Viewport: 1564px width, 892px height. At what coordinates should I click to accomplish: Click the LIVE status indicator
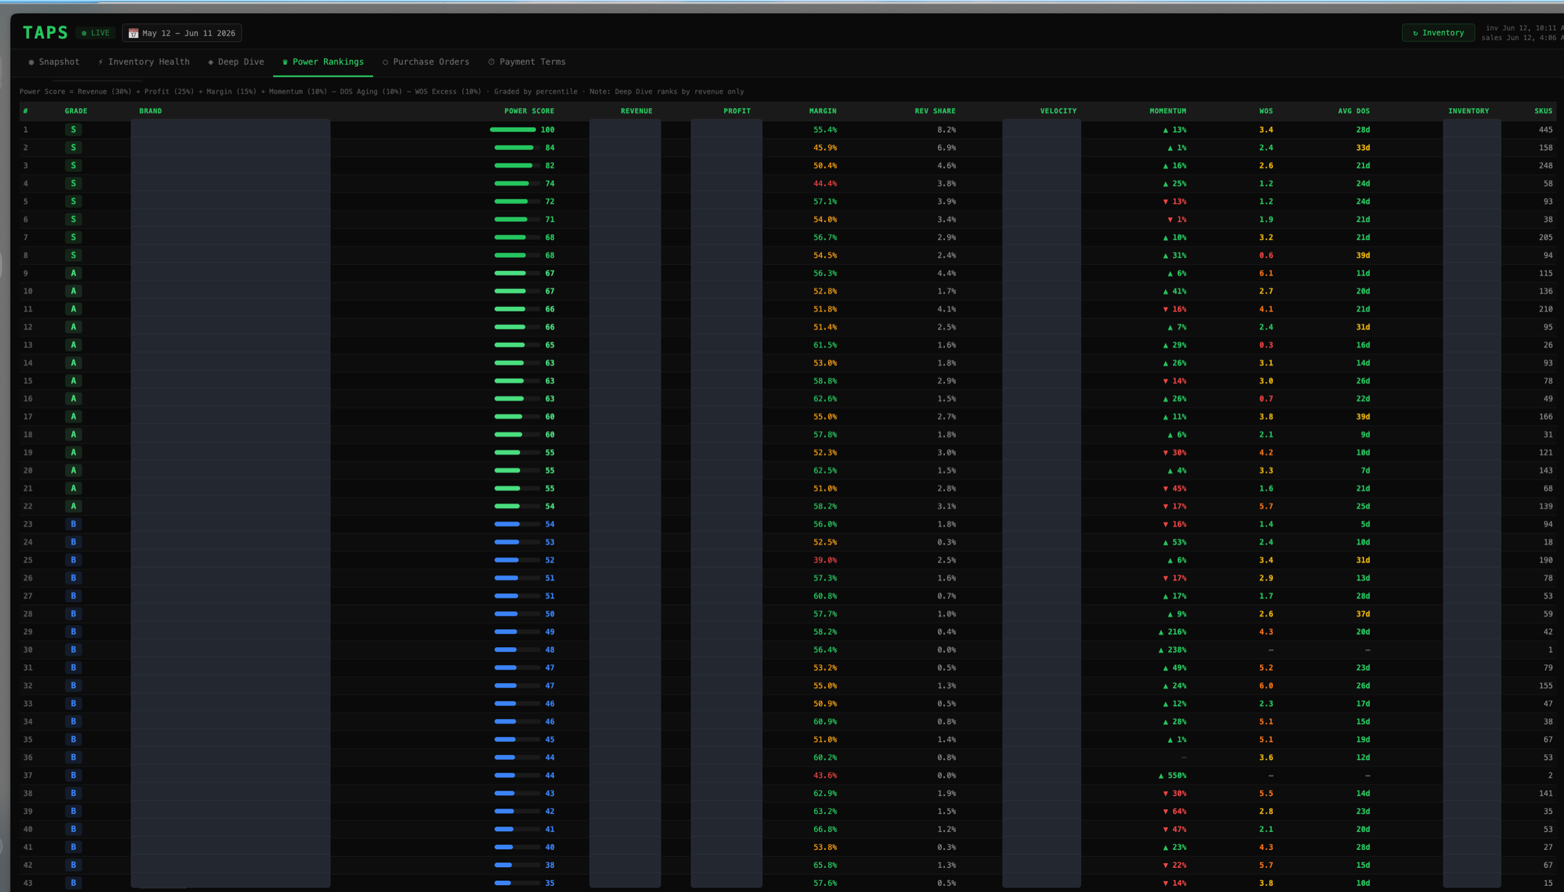click(x=96, y=33)
